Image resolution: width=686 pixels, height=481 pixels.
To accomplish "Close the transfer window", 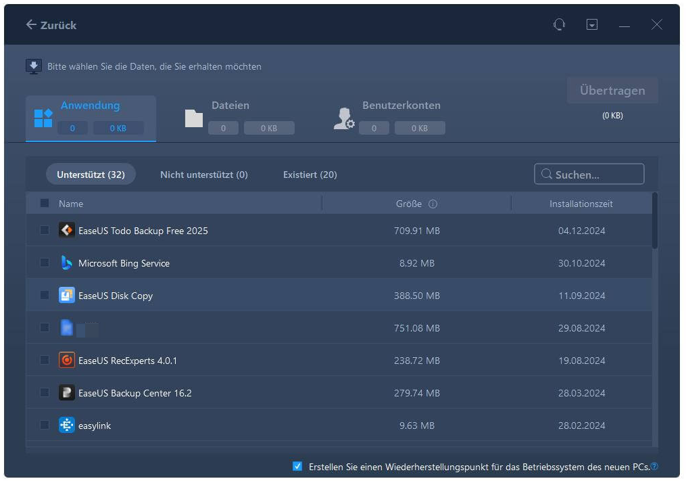I will [657, 24].
